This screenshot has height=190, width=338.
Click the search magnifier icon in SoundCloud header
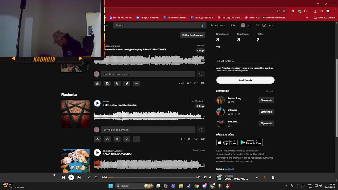tap(201, 25)
